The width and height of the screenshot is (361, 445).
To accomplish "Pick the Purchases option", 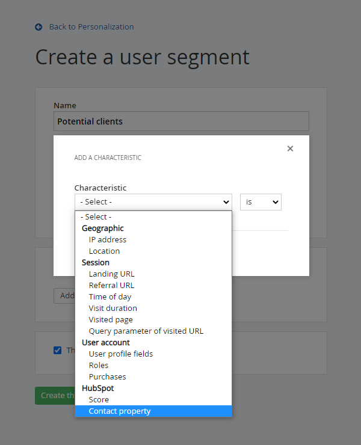I will coord(107,377).
